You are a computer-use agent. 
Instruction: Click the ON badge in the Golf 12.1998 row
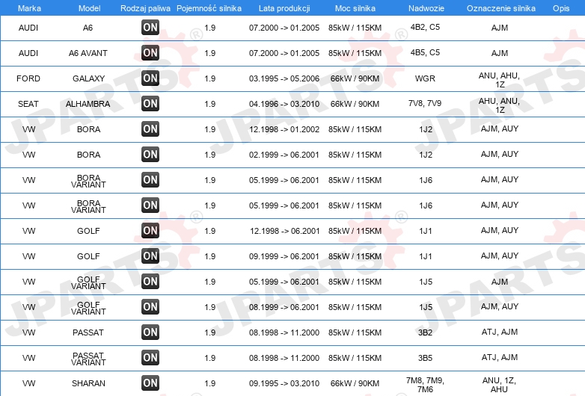[x=150, y=230]
